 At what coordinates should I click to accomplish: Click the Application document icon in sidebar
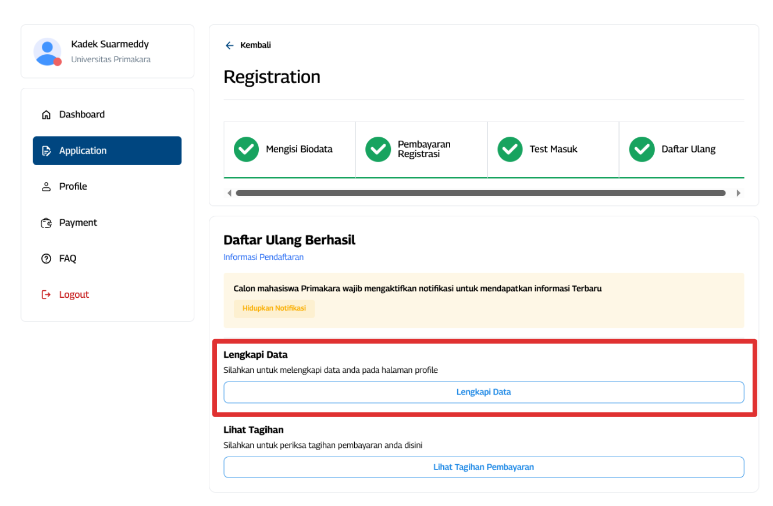tap(47, 151)
